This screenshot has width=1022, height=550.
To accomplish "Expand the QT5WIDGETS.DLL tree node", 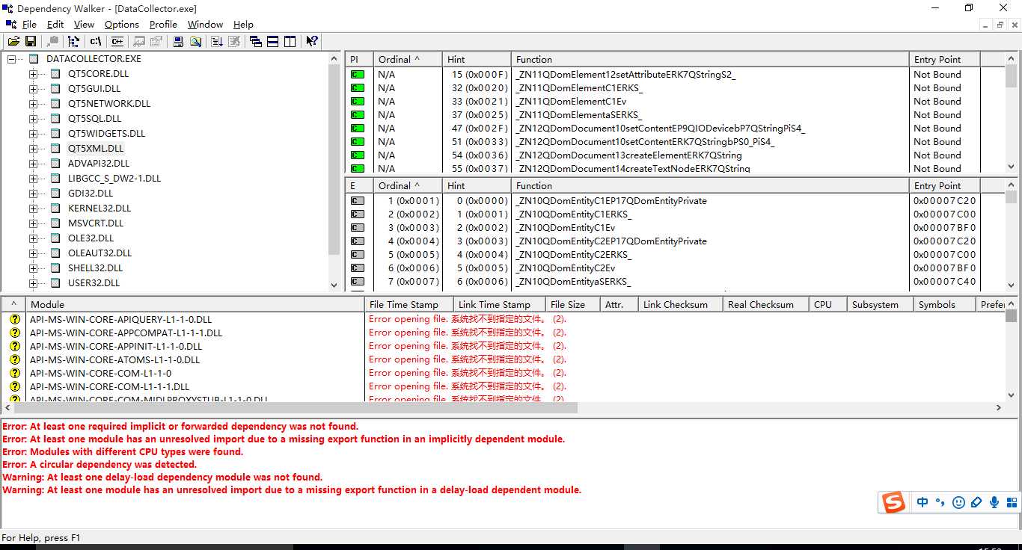I will (33, 134).
